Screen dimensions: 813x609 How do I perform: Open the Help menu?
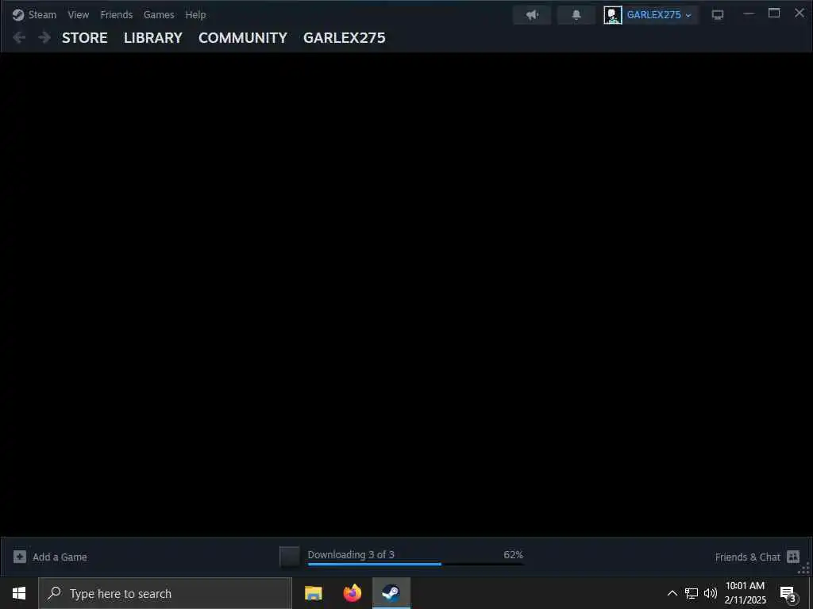point(195,15)
